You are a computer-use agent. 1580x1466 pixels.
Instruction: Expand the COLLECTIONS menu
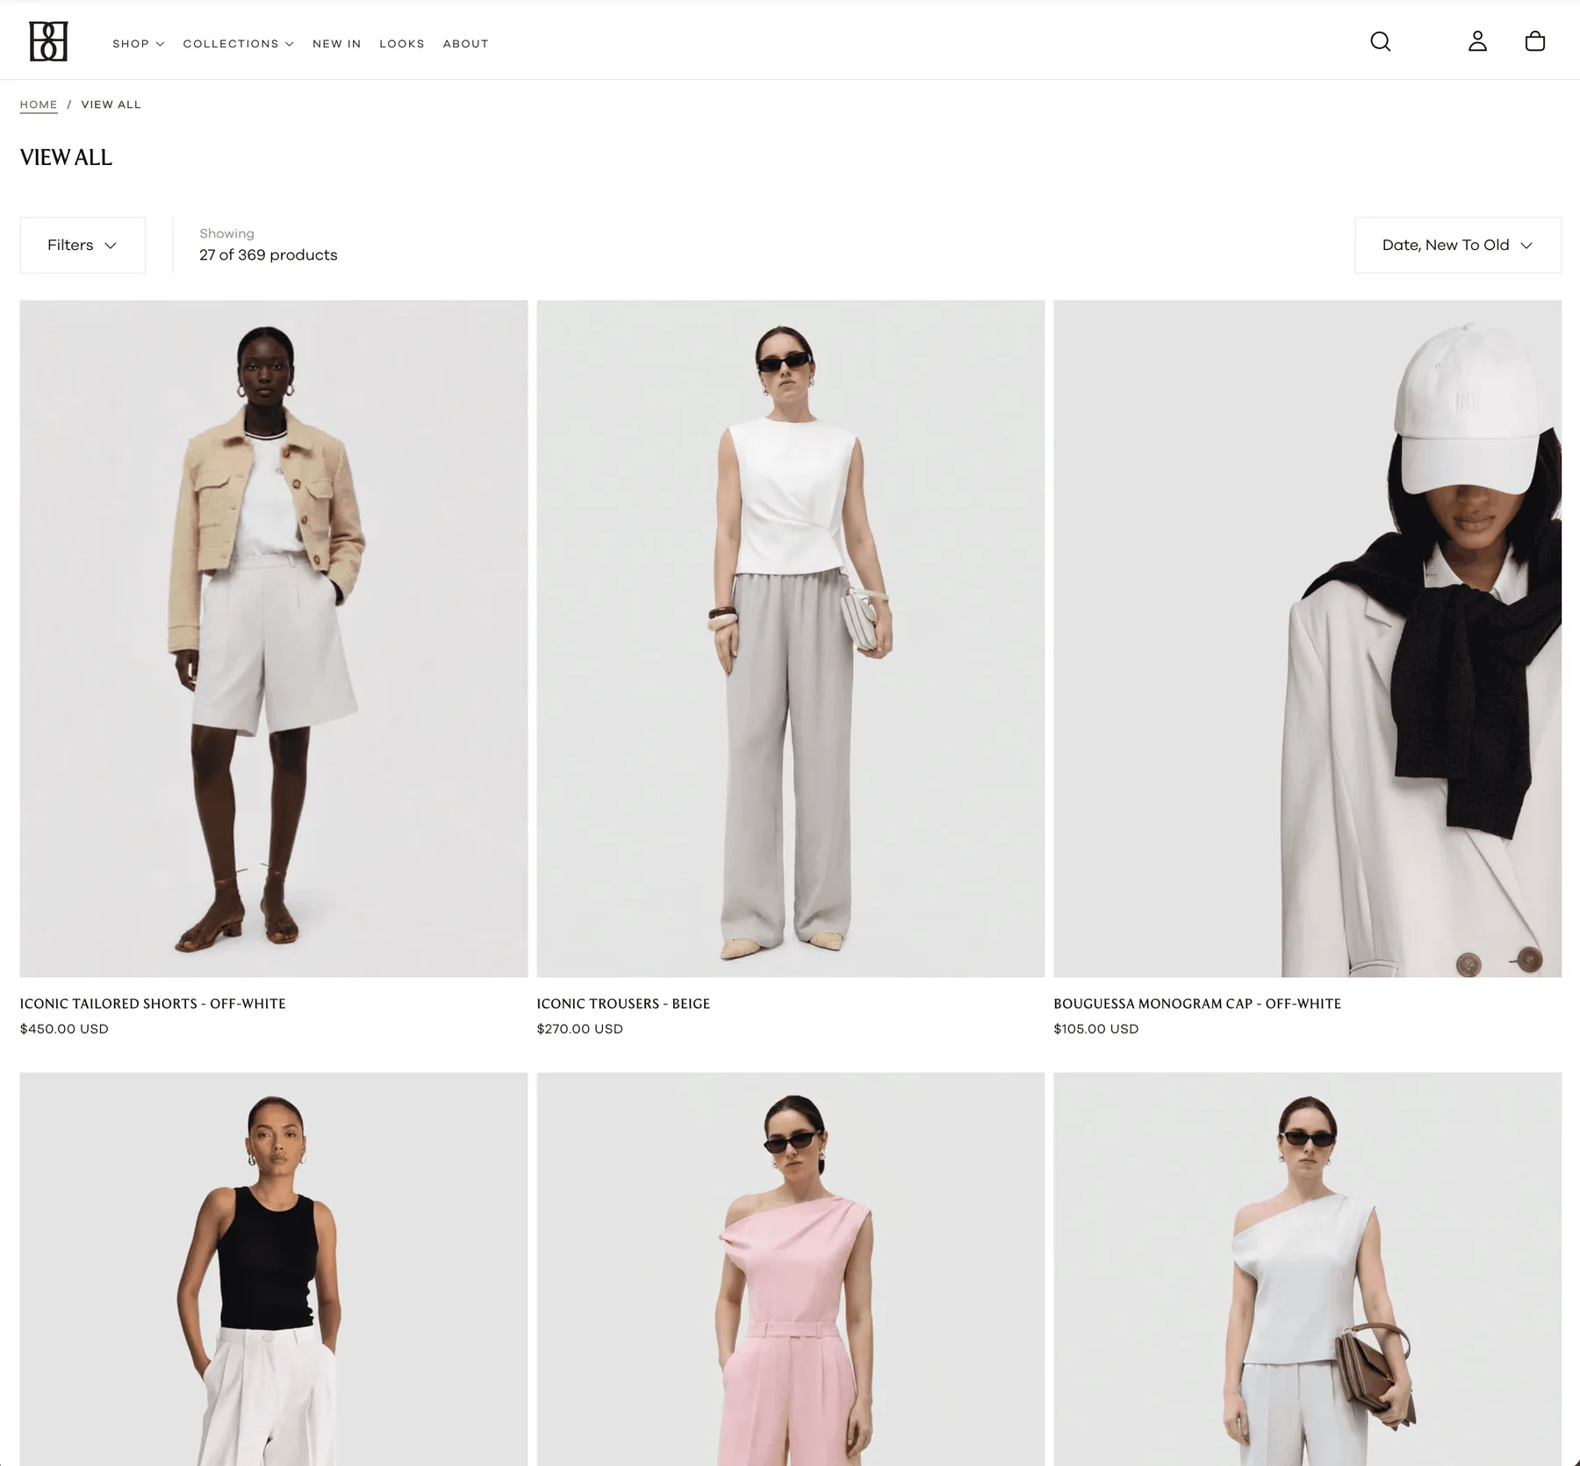click(238, 44)
